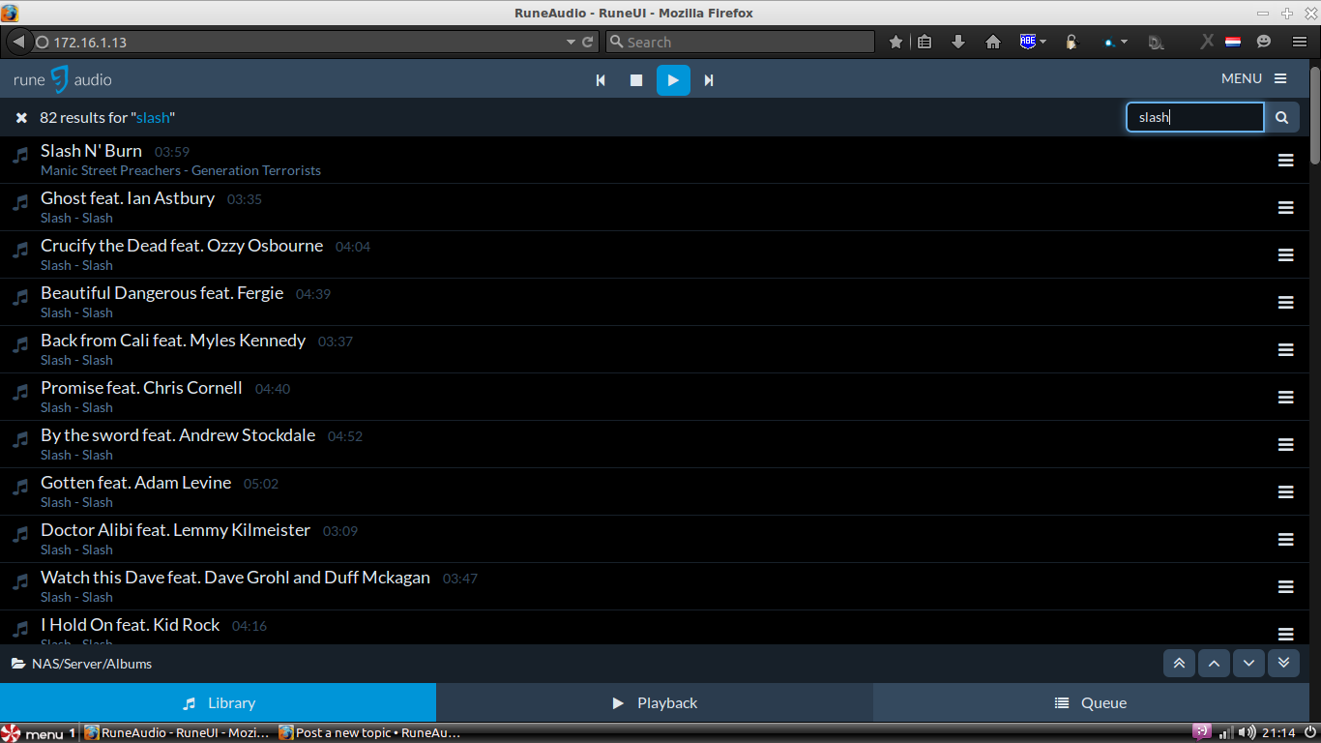Click the RuneAudio logo

(63, 79)
